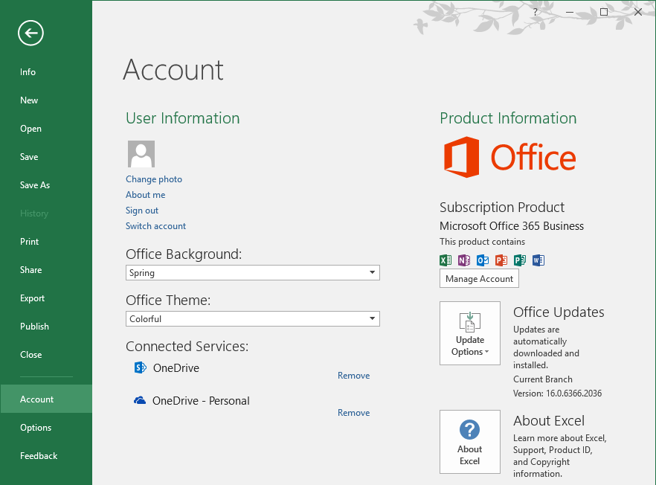Click the Current Branch text
Viewport: 656px width, 485px height.
click(543, 379)
